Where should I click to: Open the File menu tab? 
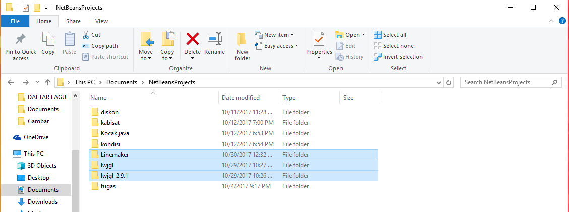(15, 21)
